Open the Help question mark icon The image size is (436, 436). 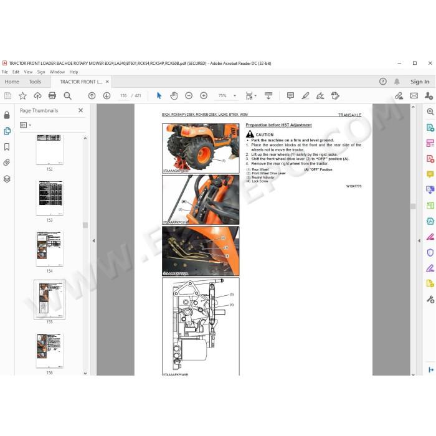(x=383, y=82)
